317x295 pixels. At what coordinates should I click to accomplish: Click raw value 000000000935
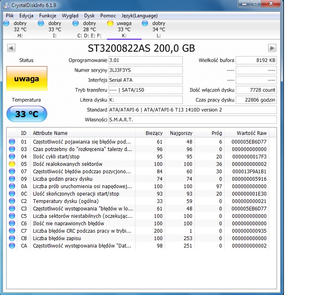[x=249, y=231]
